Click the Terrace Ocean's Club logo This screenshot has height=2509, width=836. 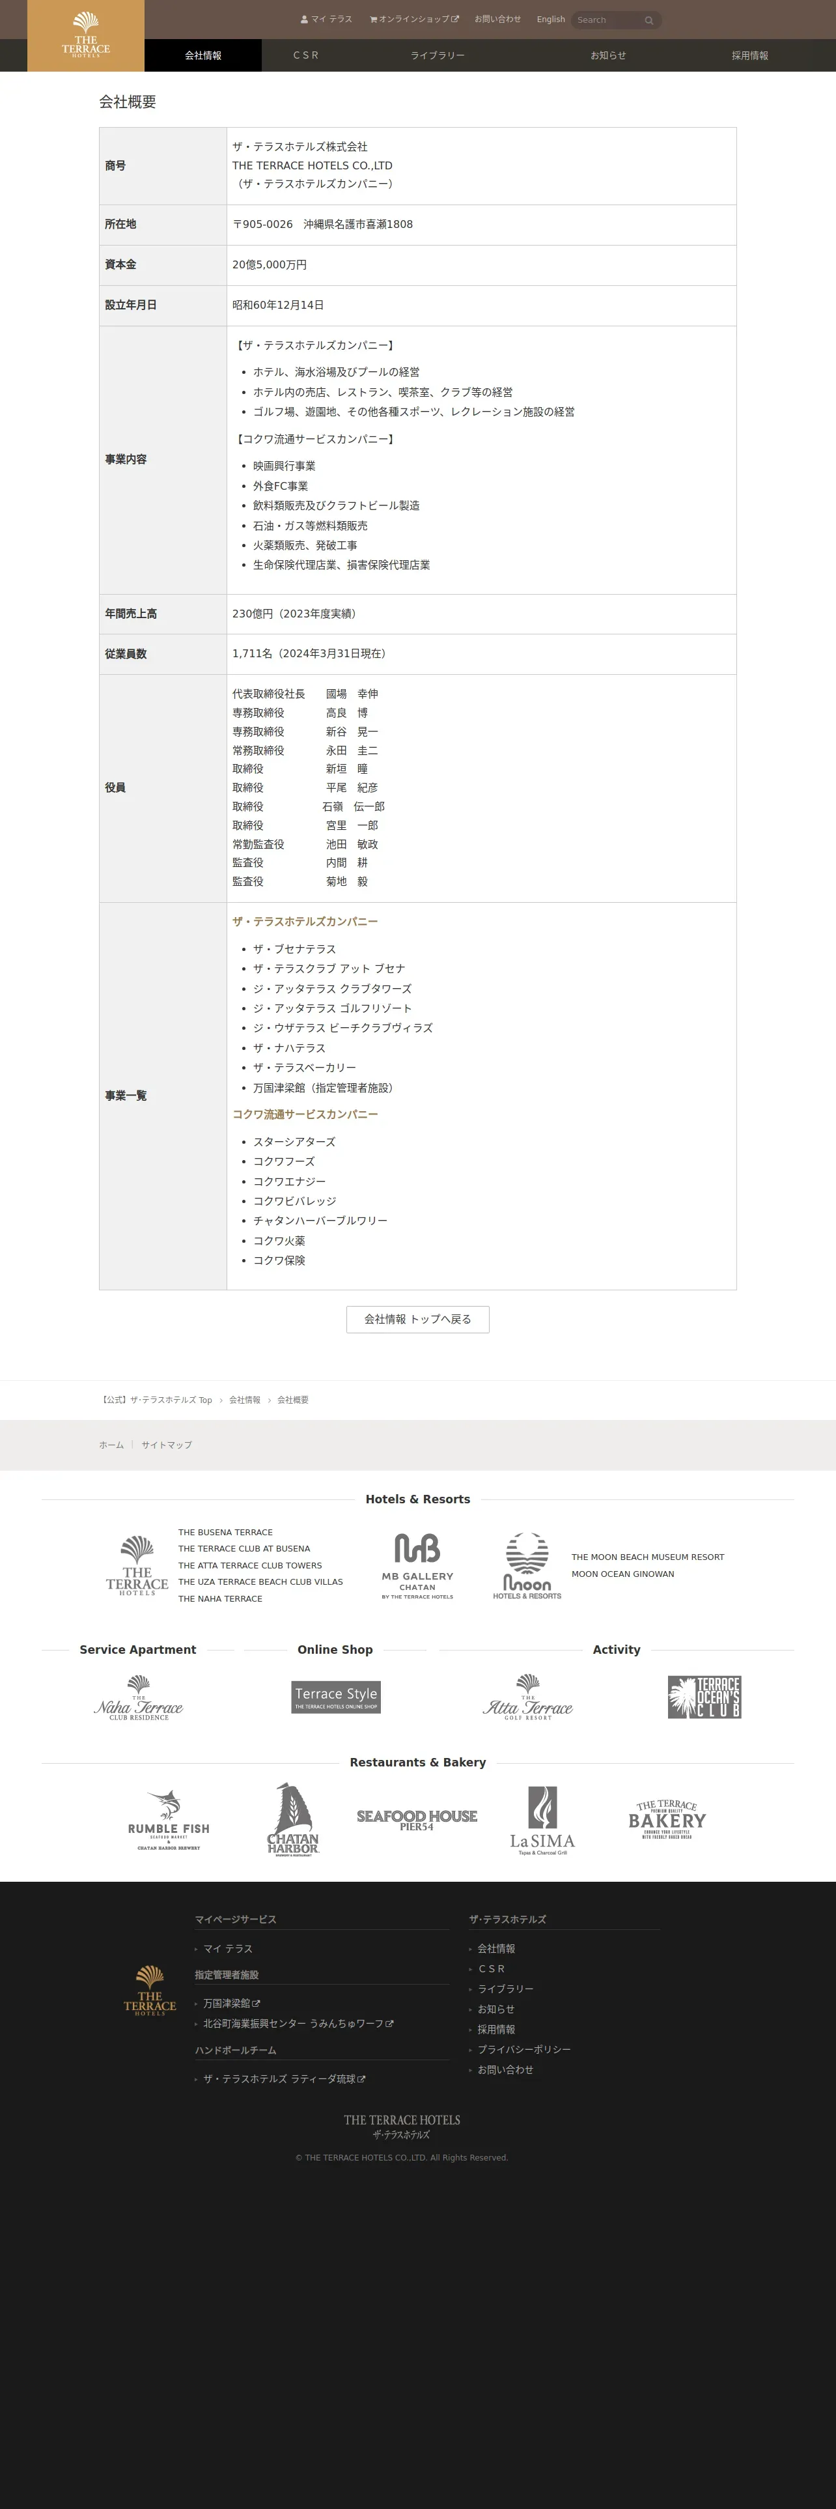pos(704,1697)
